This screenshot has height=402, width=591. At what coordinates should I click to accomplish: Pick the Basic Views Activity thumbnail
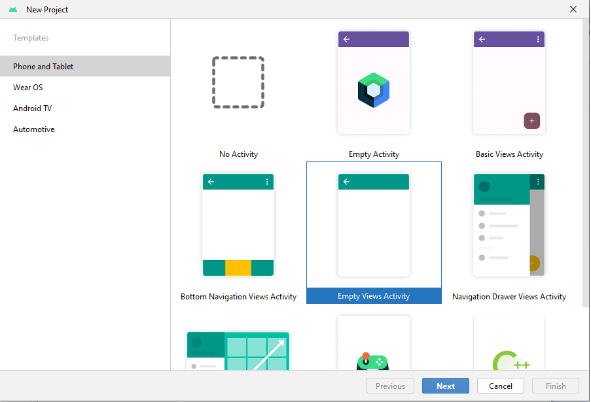pos(509,82)
